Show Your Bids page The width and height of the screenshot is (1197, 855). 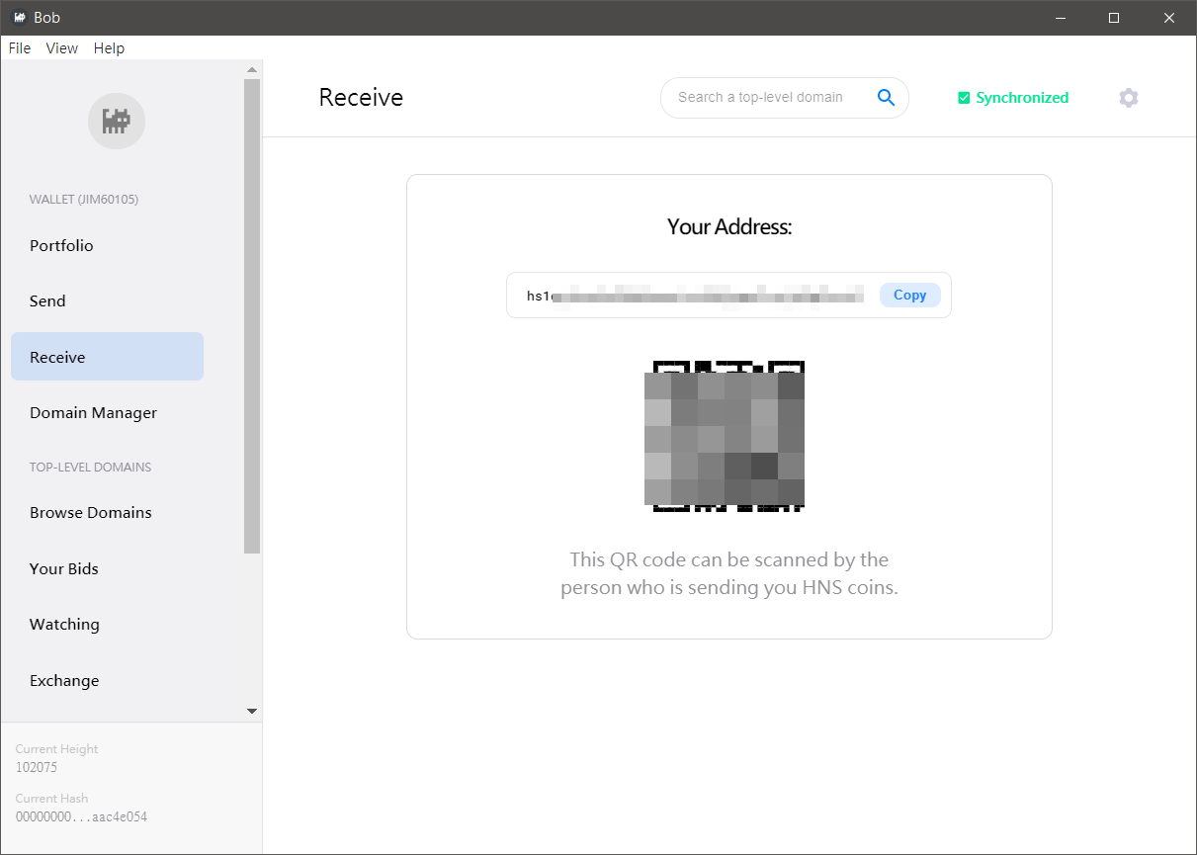point(64,568)
